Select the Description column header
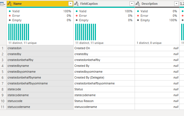Screen dimensions: 184x116 pyautogui.click(x=157, y=4)
